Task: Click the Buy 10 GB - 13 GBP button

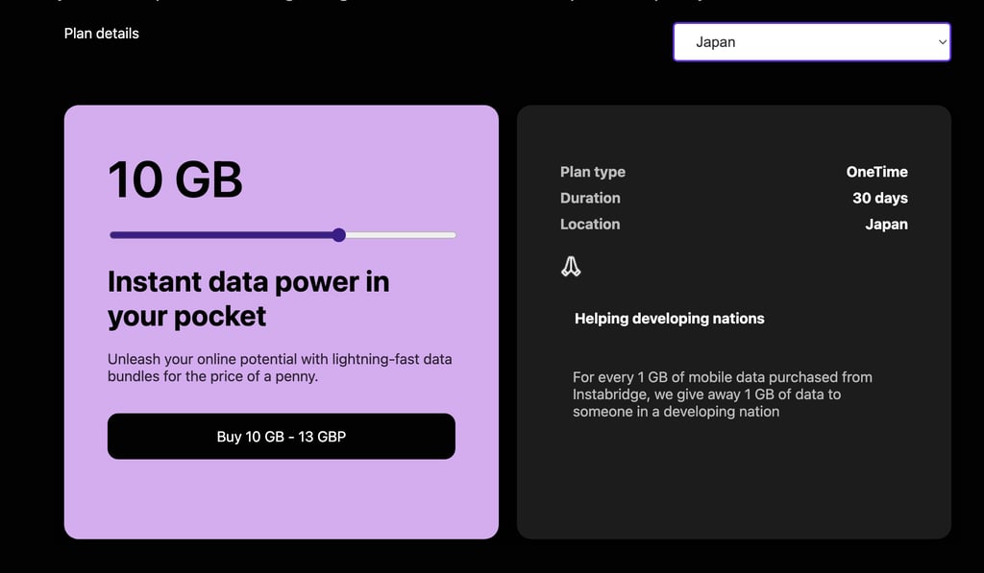Action: pyautogui.click(x=282, y=437)
